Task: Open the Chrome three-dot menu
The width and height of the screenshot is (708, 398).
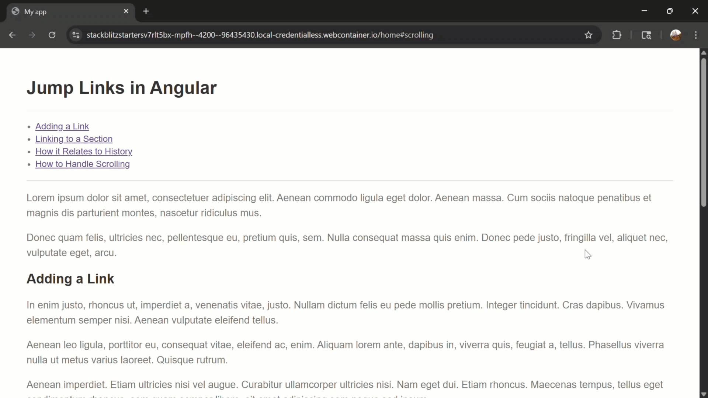Action: tap(696, 35)
